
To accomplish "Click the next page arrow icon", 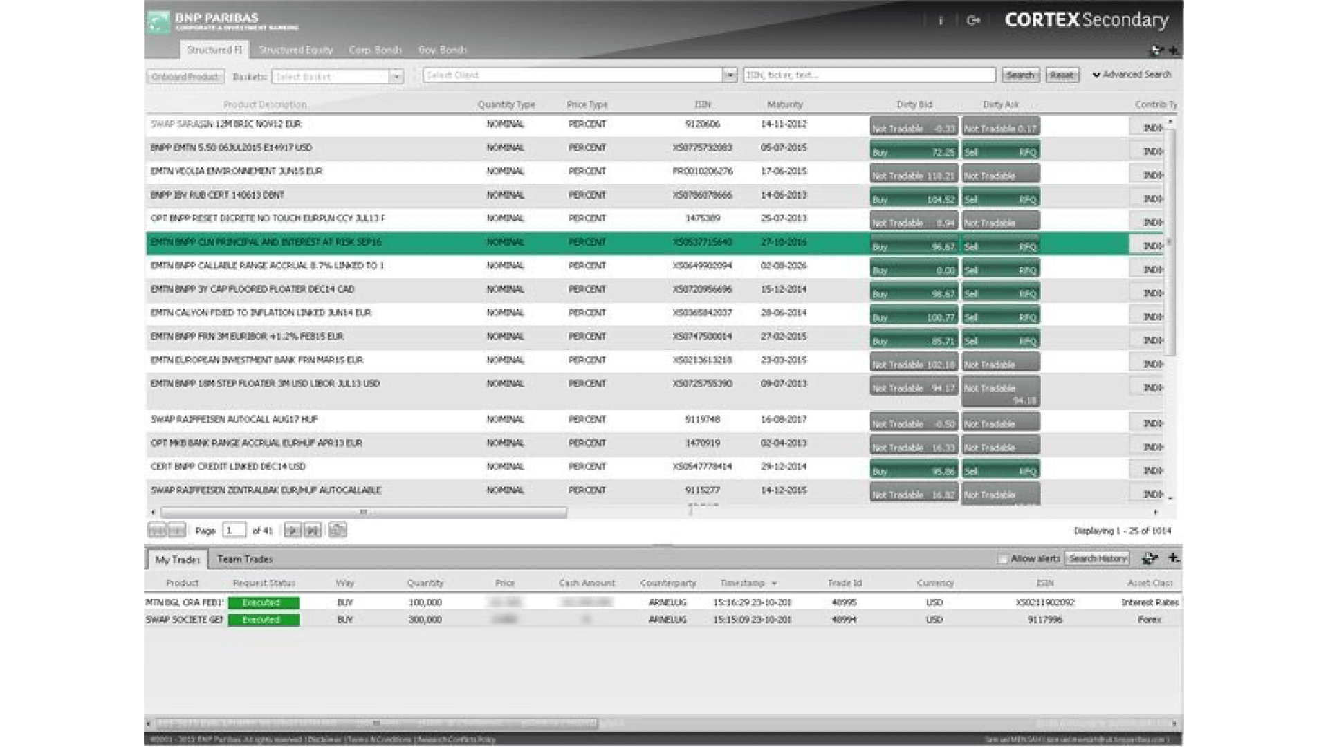I will point(292,530).
